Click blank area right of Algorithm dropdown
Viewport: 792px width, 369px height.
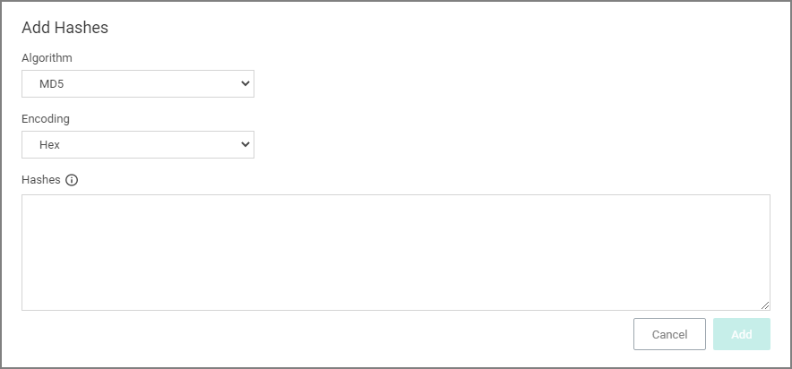point(505,84)
